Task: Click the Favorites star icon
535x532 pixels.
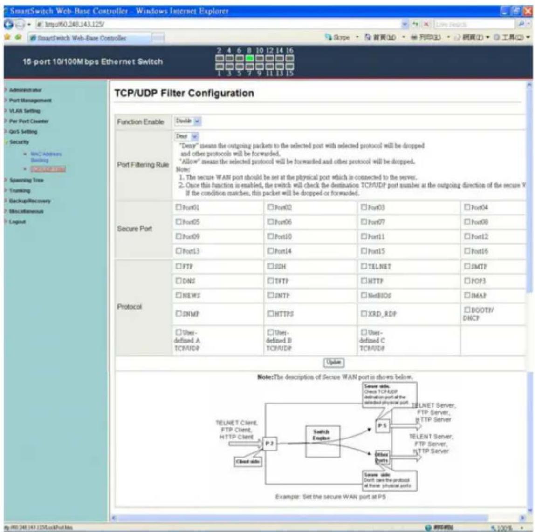Action: tap(7, 37)
